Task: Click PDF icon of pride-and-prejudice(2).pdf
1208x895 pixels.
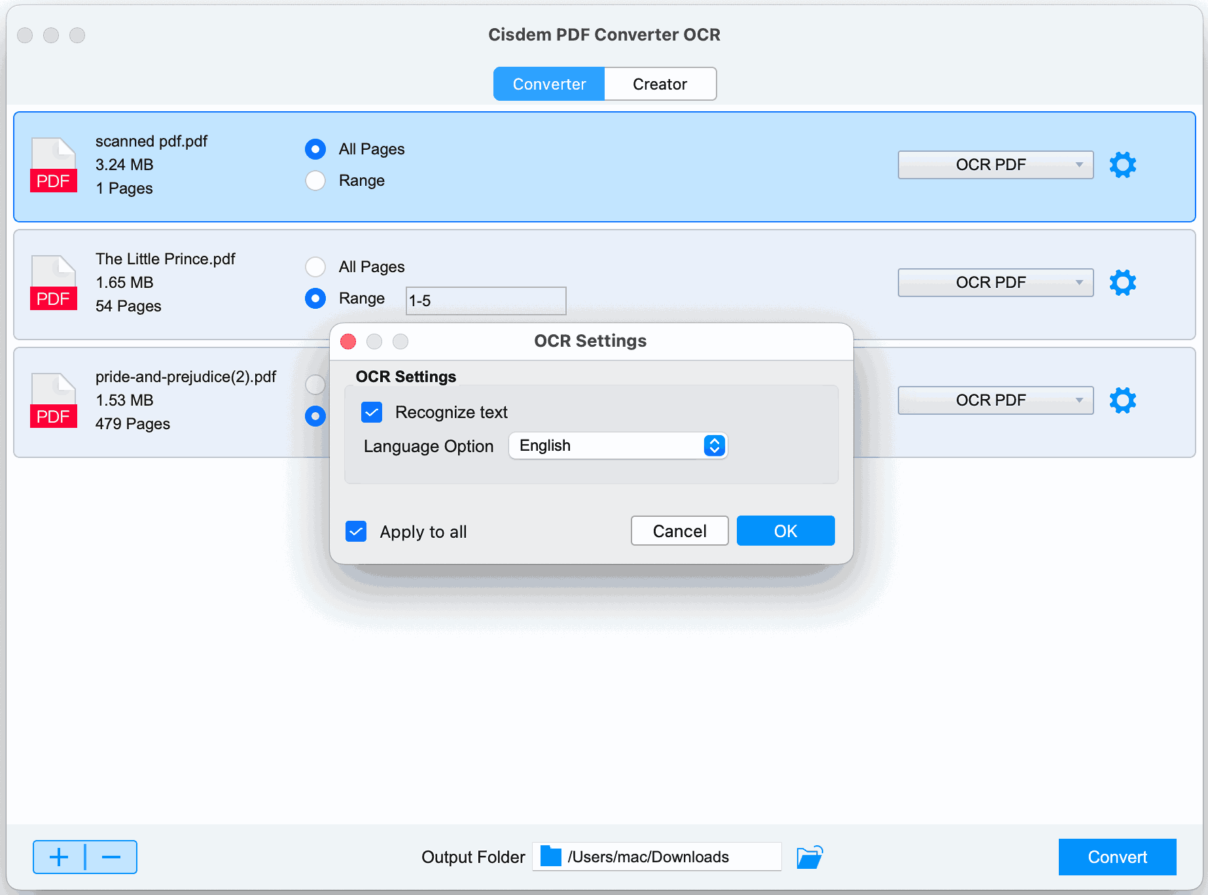Action: [x=54, y=400]
